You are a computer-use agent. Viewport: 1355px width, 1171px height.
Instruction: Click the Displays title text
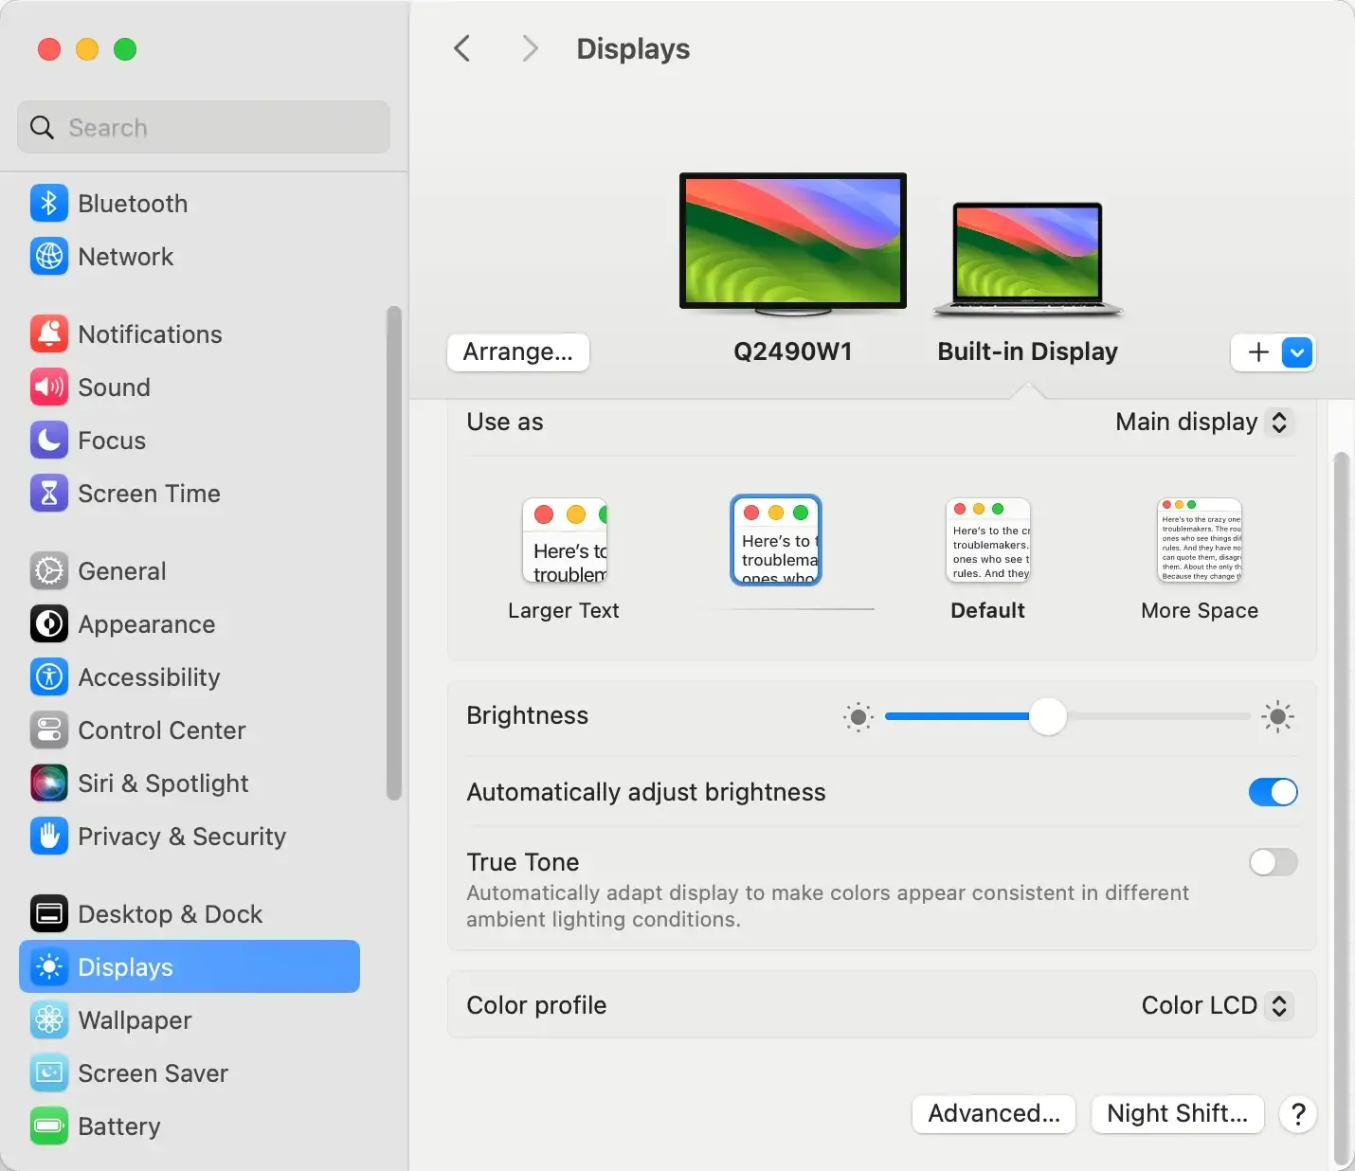coord(633,48)
